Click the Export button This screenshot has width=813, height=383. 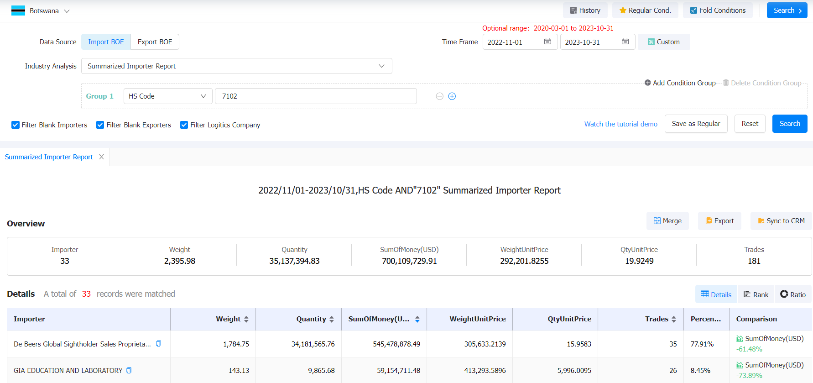coord(719,221)
